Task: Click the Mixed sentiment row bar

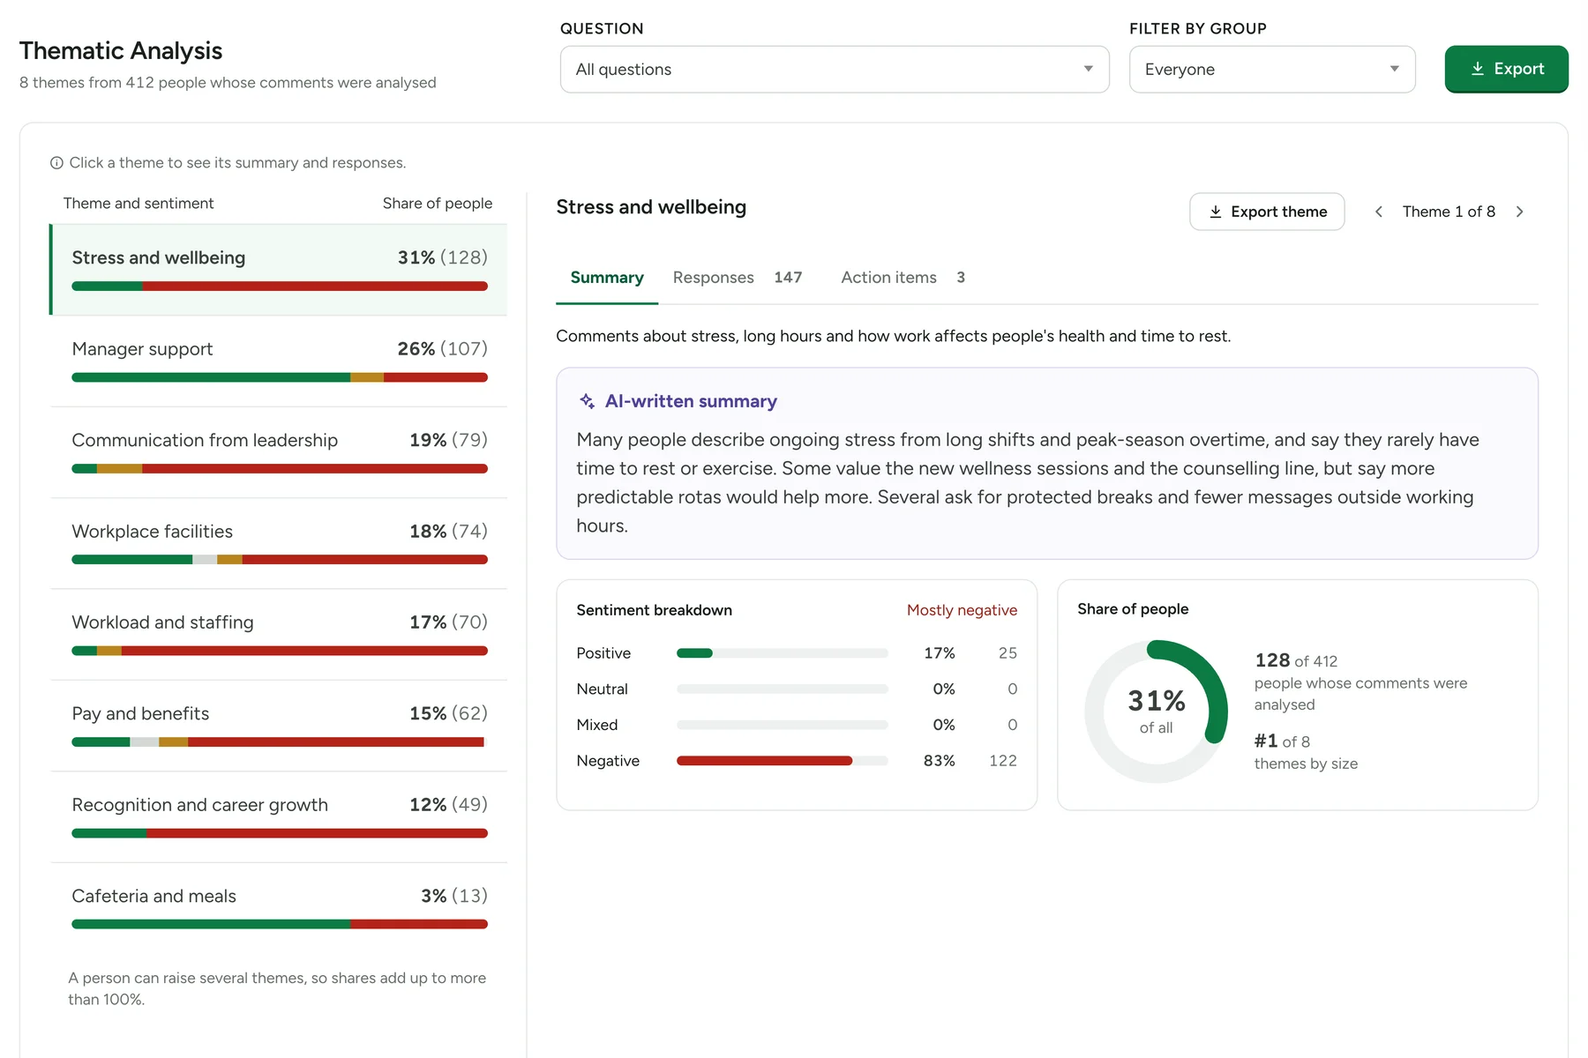Action: click(x=782, y=725)
